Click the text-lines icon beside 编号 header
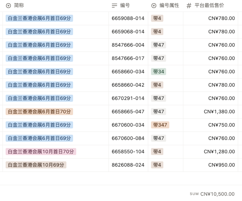 [x=115, y=6]
